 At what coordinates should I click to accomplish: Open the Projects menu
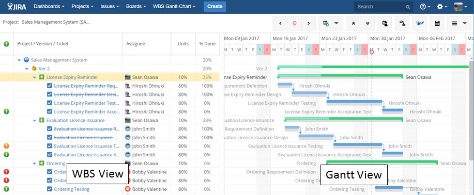tap(82, 6)
